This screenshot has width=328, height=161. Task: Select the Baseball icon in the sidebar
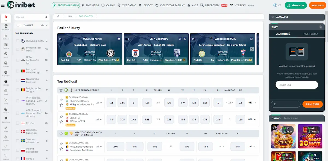pos(6,138)
